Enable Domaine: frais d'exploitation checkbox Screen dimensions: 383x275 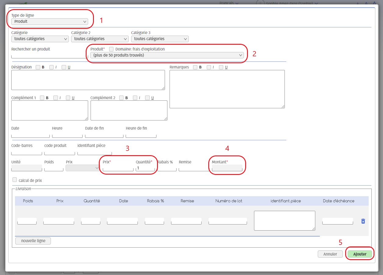point(111,49)
